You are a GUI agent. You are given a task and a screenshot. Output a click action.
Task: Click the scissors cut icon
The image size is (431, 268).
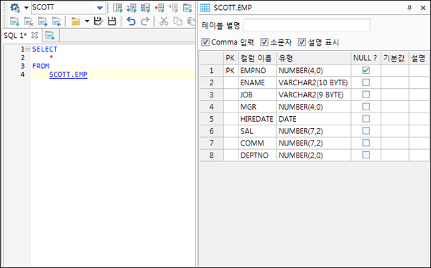pyautogui.click(x=164, y=21)
